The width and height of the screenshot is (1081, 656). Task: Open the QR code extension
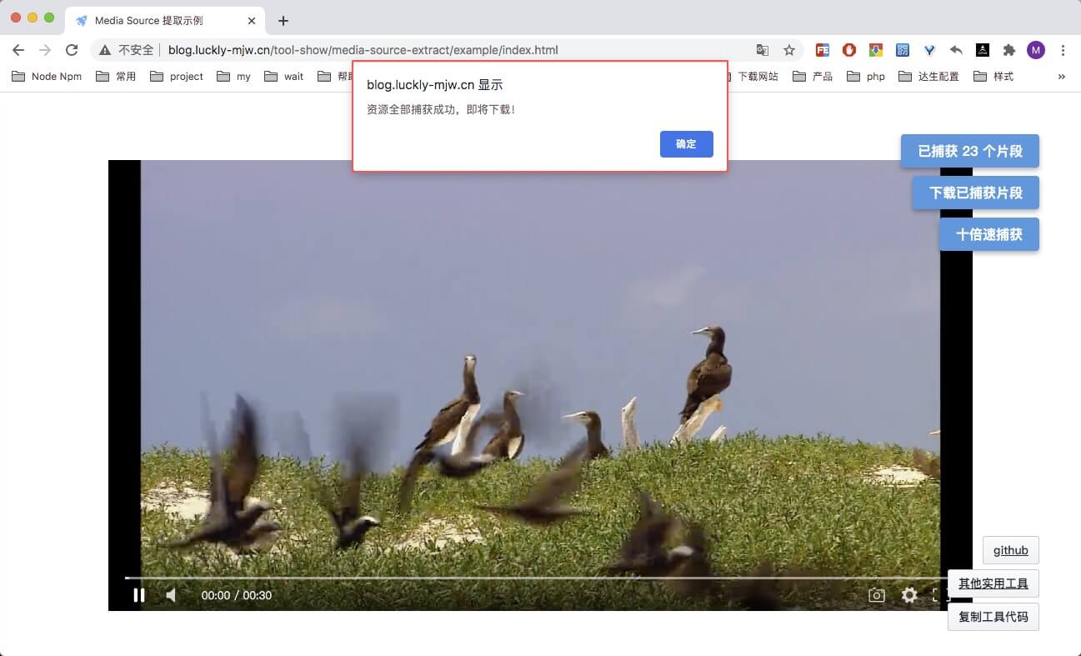pos(902,50)
